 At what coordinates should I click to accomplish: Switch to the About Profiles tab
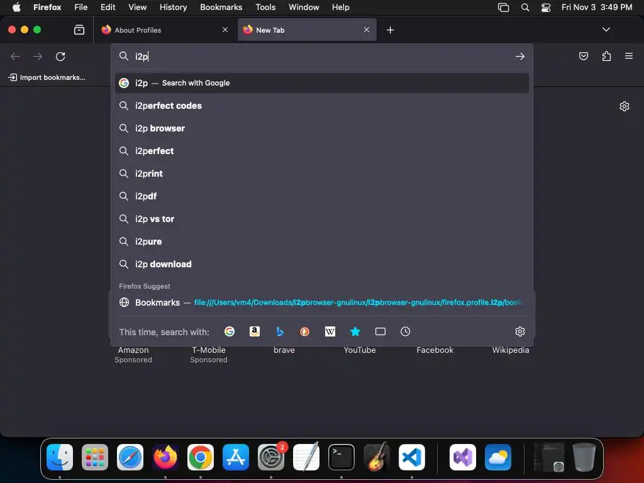[165, 30]
